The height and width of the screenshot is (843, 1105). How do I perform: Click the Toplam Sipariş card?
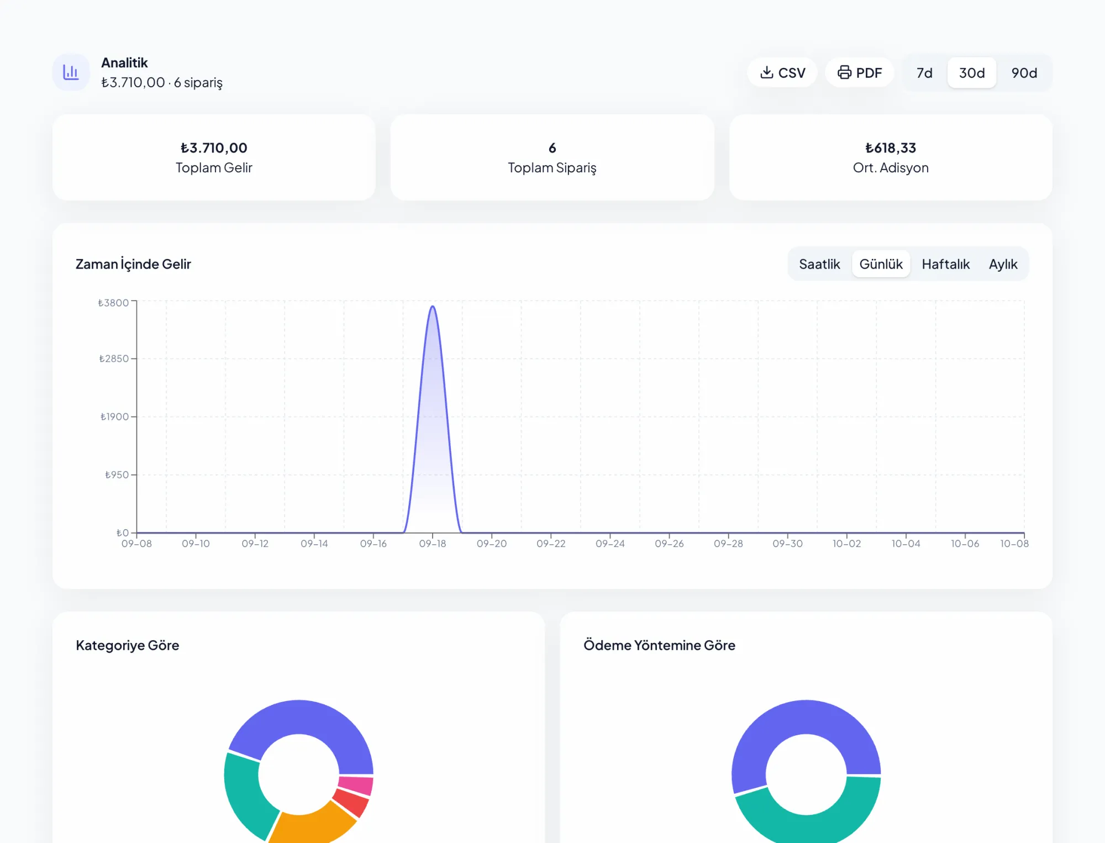(x=552, y=157)
